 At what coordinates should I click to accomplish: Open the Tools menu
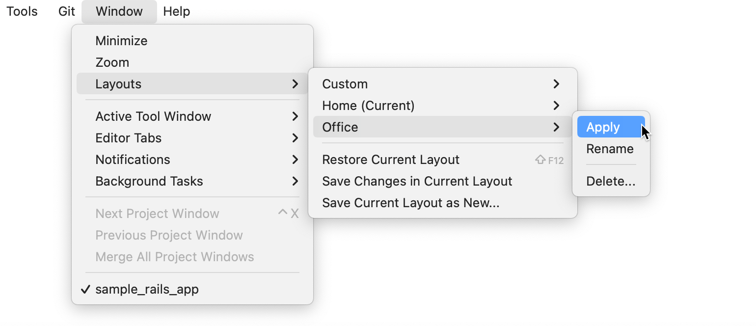pyautogui.click(x=22, y=11)
